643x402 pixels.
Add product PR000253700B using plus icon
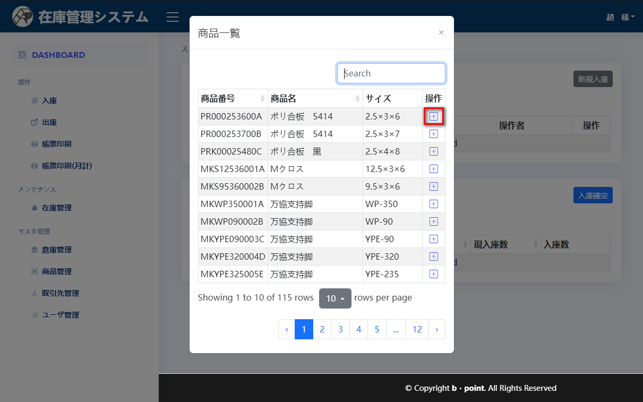point(433,134)
